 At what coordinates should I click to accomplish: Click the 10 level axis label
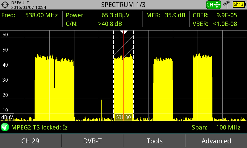[5, 110]
